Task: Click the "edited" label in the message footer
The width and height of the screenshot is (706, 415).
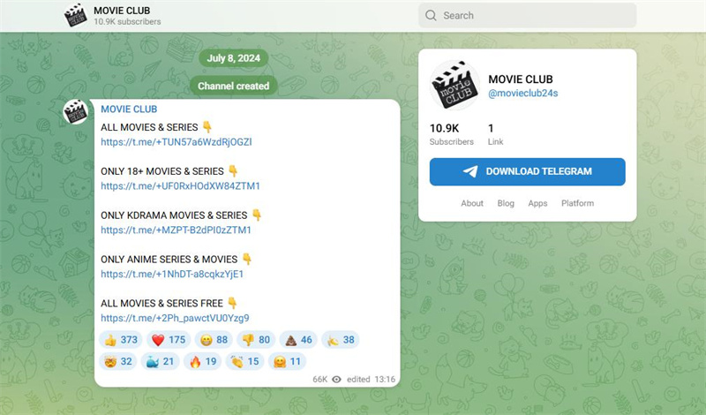Action: (x=358, y=380)
